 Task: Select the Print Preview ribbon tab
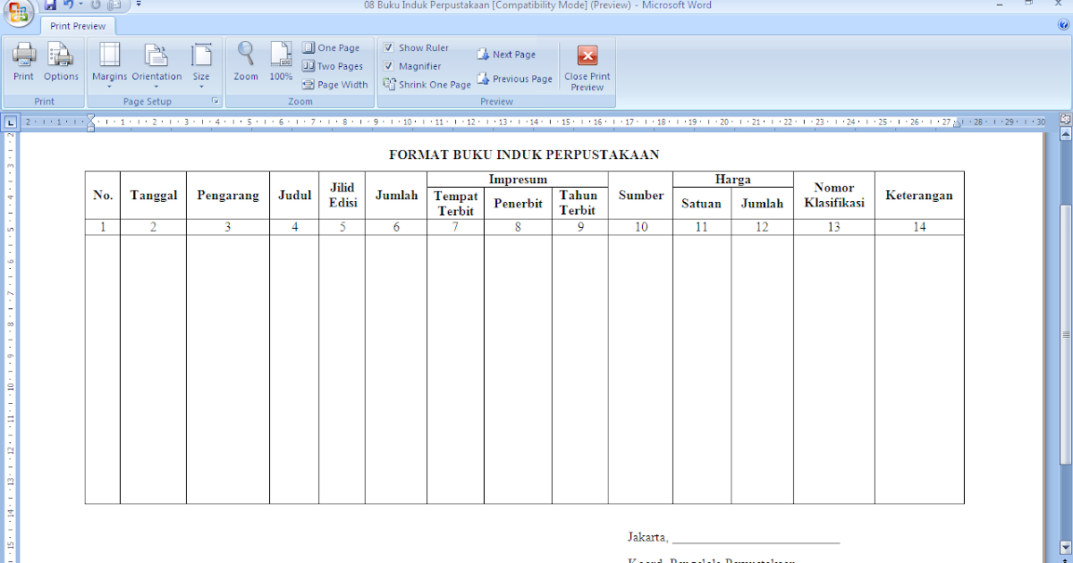[x=78, y=26]
